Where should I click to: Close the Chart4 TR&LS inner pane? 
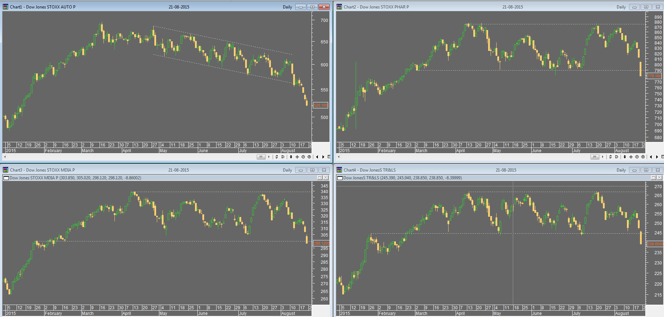pyautogui.click(x=659, y=178)
